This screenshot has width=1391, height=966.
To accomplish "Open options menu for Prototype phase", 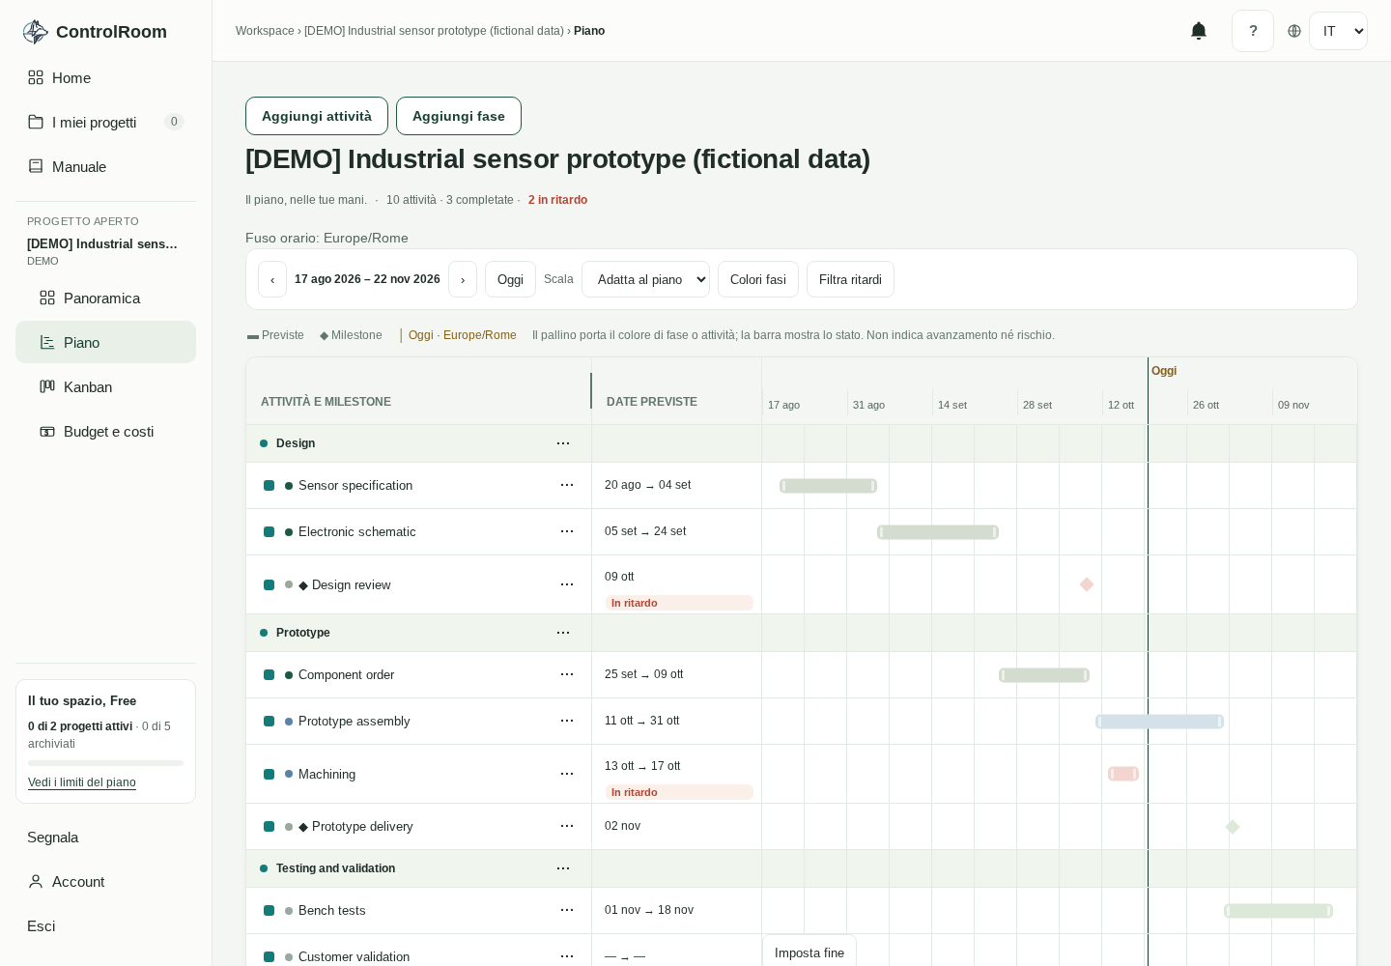I will pos(563,633).
